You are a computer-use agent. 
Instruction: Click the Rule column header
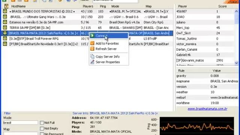[x=181, y=70]
